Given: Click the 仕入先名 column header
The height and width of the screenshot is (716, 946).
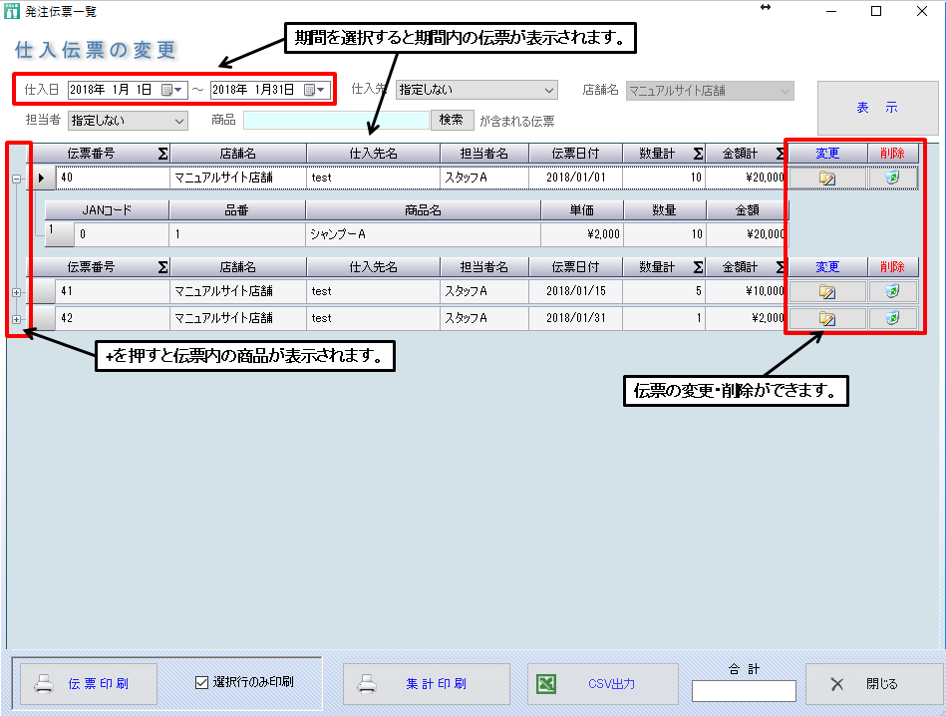Looking at the screenshot, I should (374, 154).
